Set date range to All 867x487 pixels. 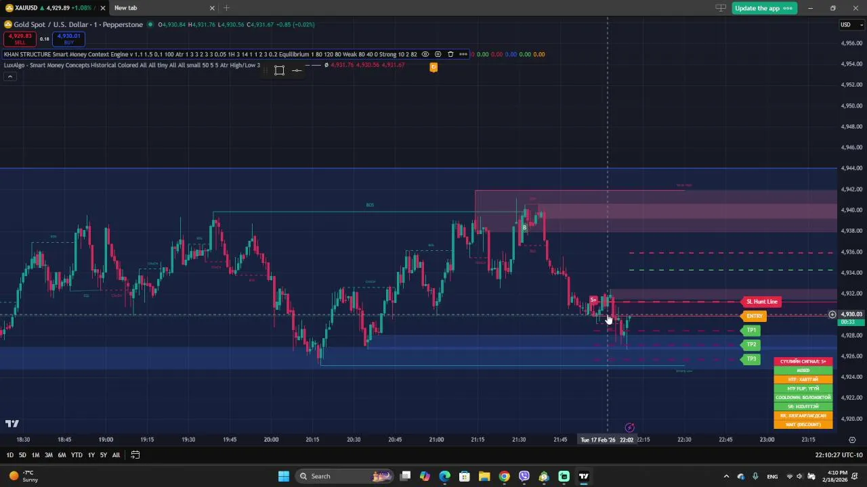point(116,455)
